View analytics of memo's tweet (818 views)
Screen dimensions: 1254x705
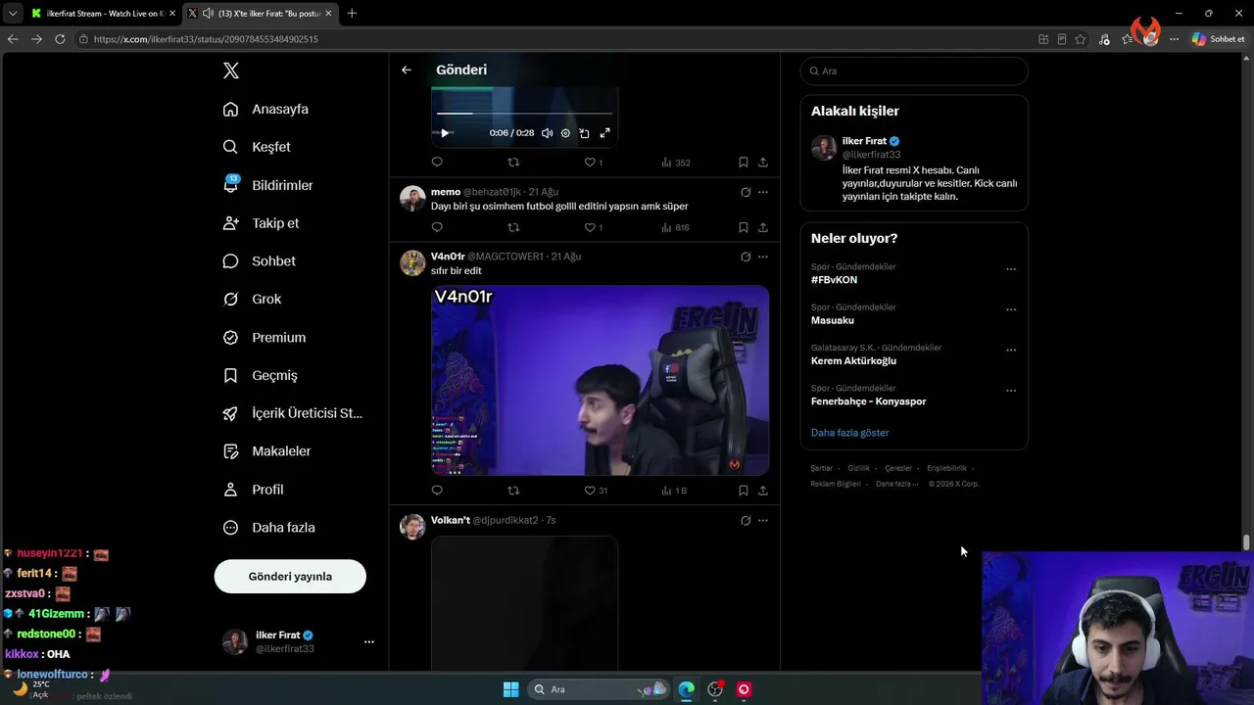click(676, 227)
